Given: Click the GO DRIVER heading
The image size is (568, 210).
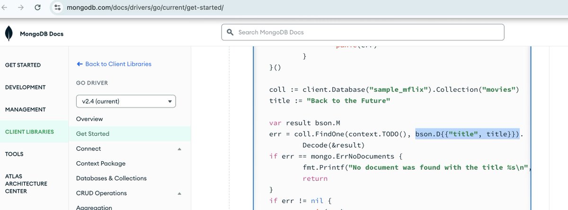Looking at the screenshot, I should (92, 83).
